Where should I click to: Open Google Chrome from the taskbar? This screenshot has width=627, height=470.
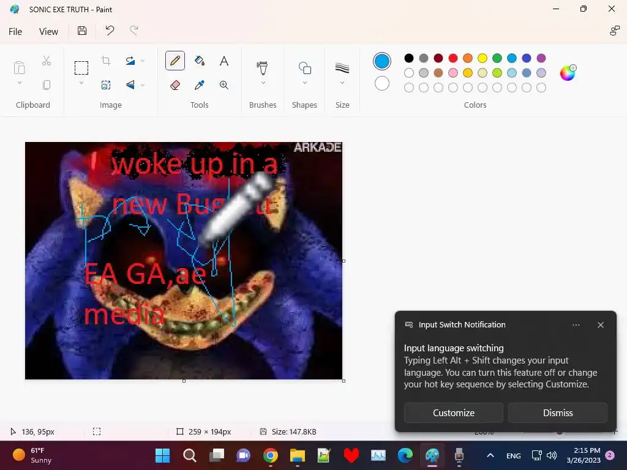click(x=271, y=455)
